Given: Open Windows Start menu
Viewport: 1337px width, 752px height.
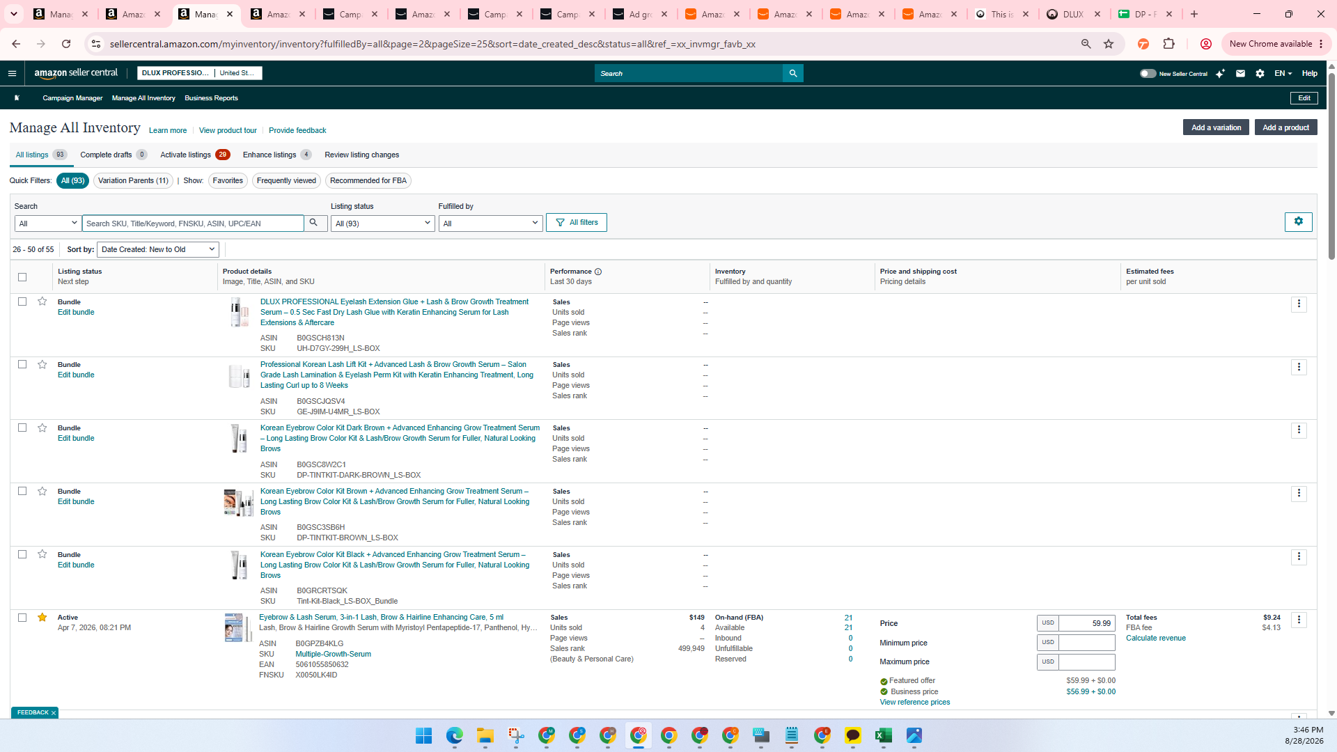Looking at the screenshot, I should point(423,735).
